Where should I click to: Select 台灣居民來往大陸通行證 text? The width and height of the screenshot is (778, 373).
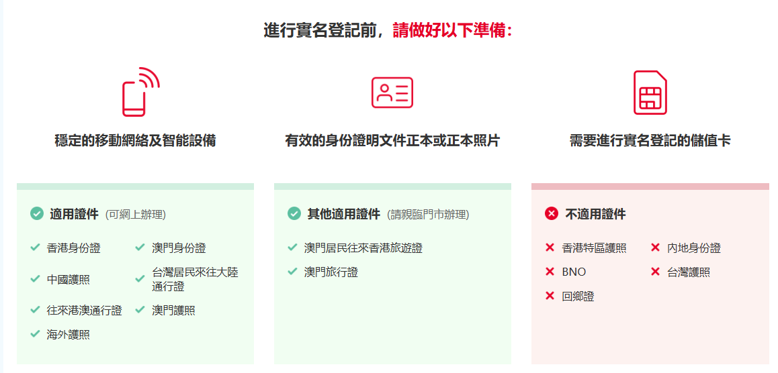(x=195, y=279)
